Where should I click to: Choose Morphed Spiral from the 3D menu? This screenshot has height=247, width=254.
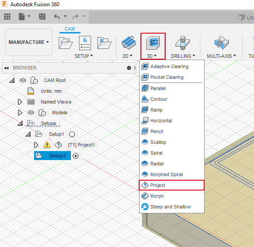(172, 174)
